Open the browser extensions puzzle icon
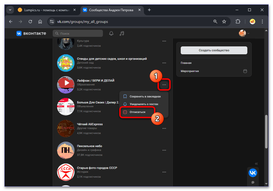 (x=238, y=22)
